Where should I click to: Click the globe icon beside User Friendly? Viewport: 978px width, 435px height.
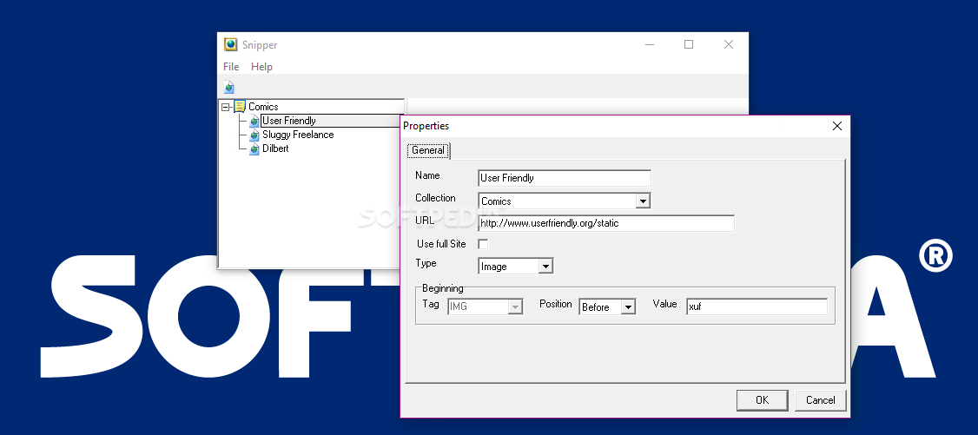coord(254,121)
